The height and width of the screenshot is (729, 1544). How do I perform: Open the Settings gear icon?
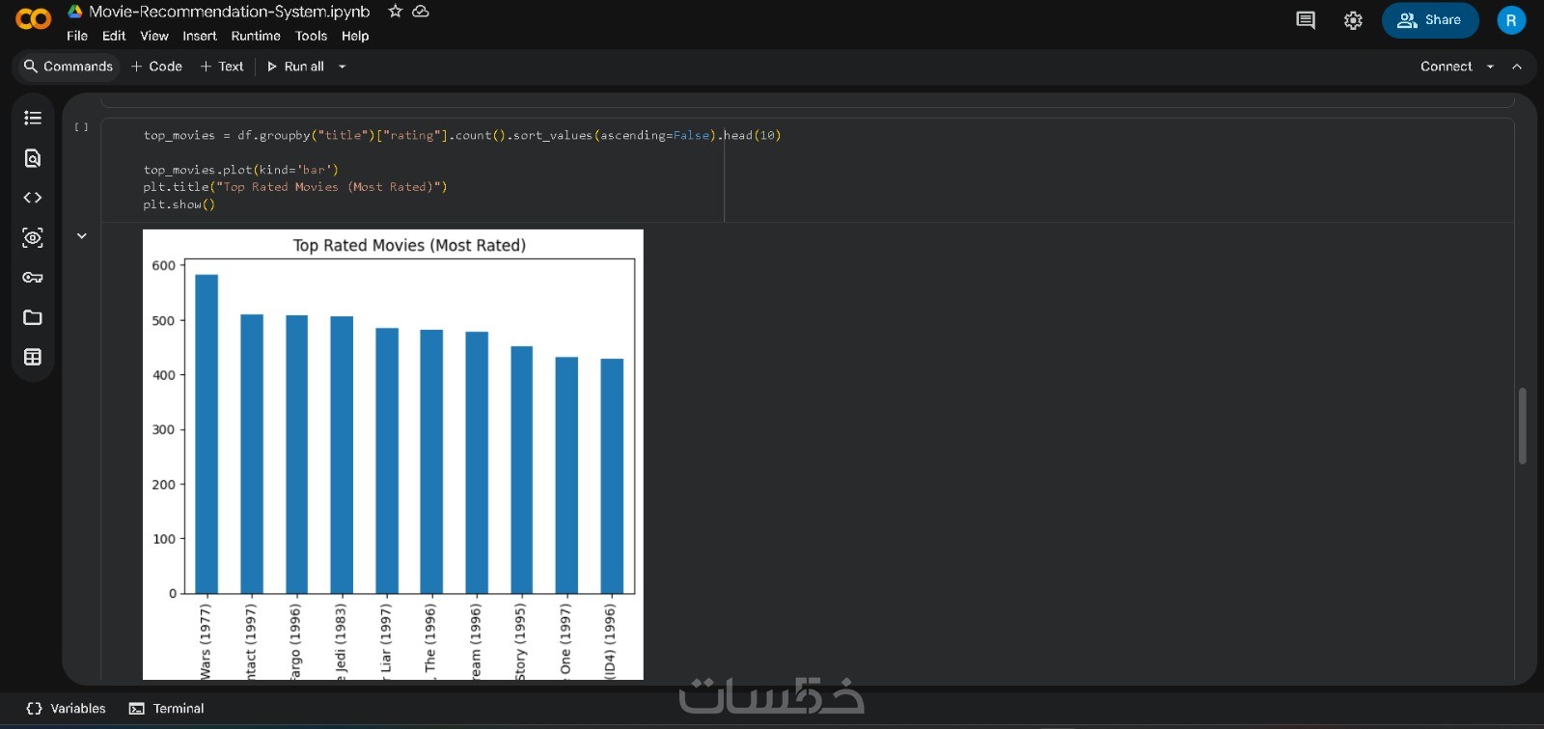[1353, 20]
